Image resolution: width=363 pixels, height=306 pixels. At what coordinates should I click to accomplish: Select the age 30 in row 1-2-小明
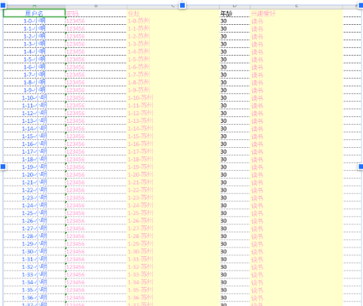pyautogui.click(x=235, y=36)
